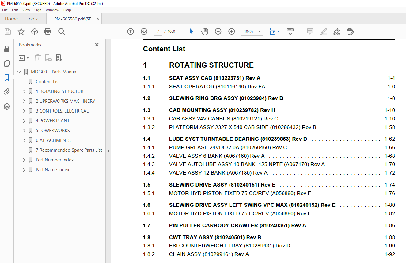
Task: Open the find text magnifier tool
Action: pyautogui.click(x=62, y=31)
